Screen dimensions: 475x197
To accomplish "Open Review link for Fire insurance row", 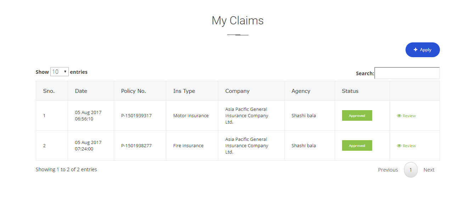I will tap(406, 146).
